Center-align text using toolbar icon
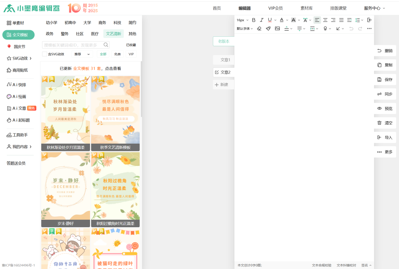This screenshot has height=269, width=399. click(325, 20)
